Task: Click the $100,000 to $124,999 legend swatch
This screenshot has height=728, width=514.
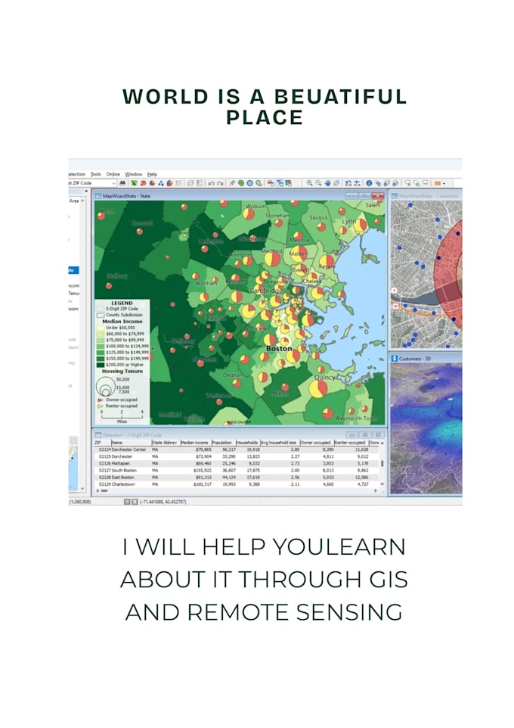Action: 101,347
